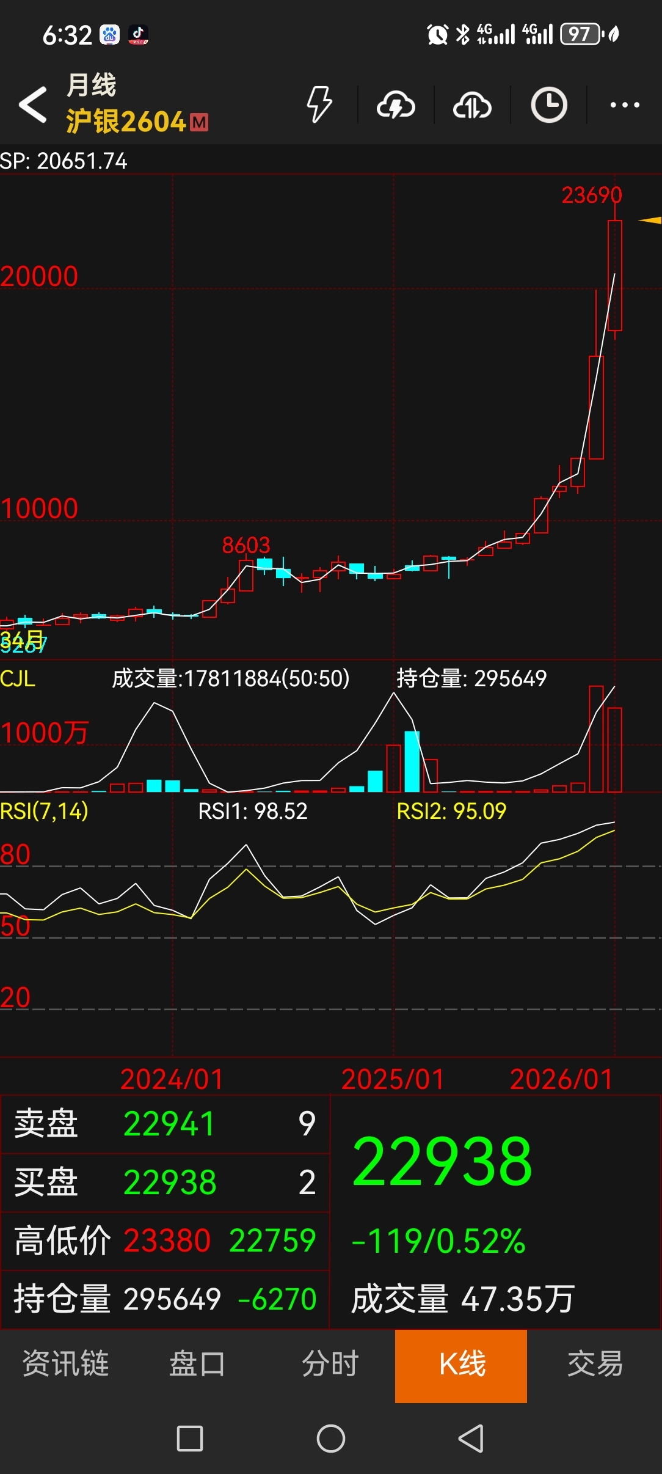662x1474 pixels.
Task: Tap the TikTok notification icon
Action: pyautogui.click(x=138, y=34)
